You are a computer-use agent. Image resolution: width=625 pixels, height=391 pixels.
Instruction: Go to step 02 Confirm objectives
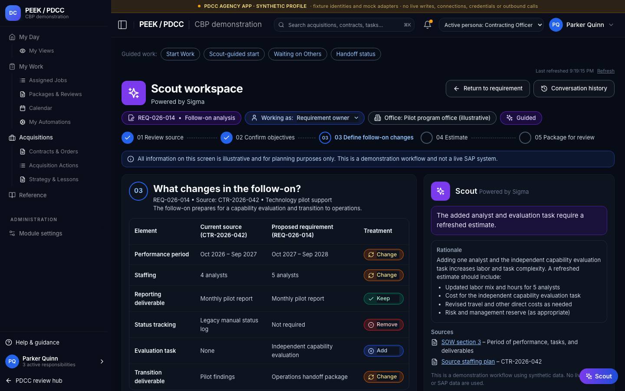[x=257, y=137]
